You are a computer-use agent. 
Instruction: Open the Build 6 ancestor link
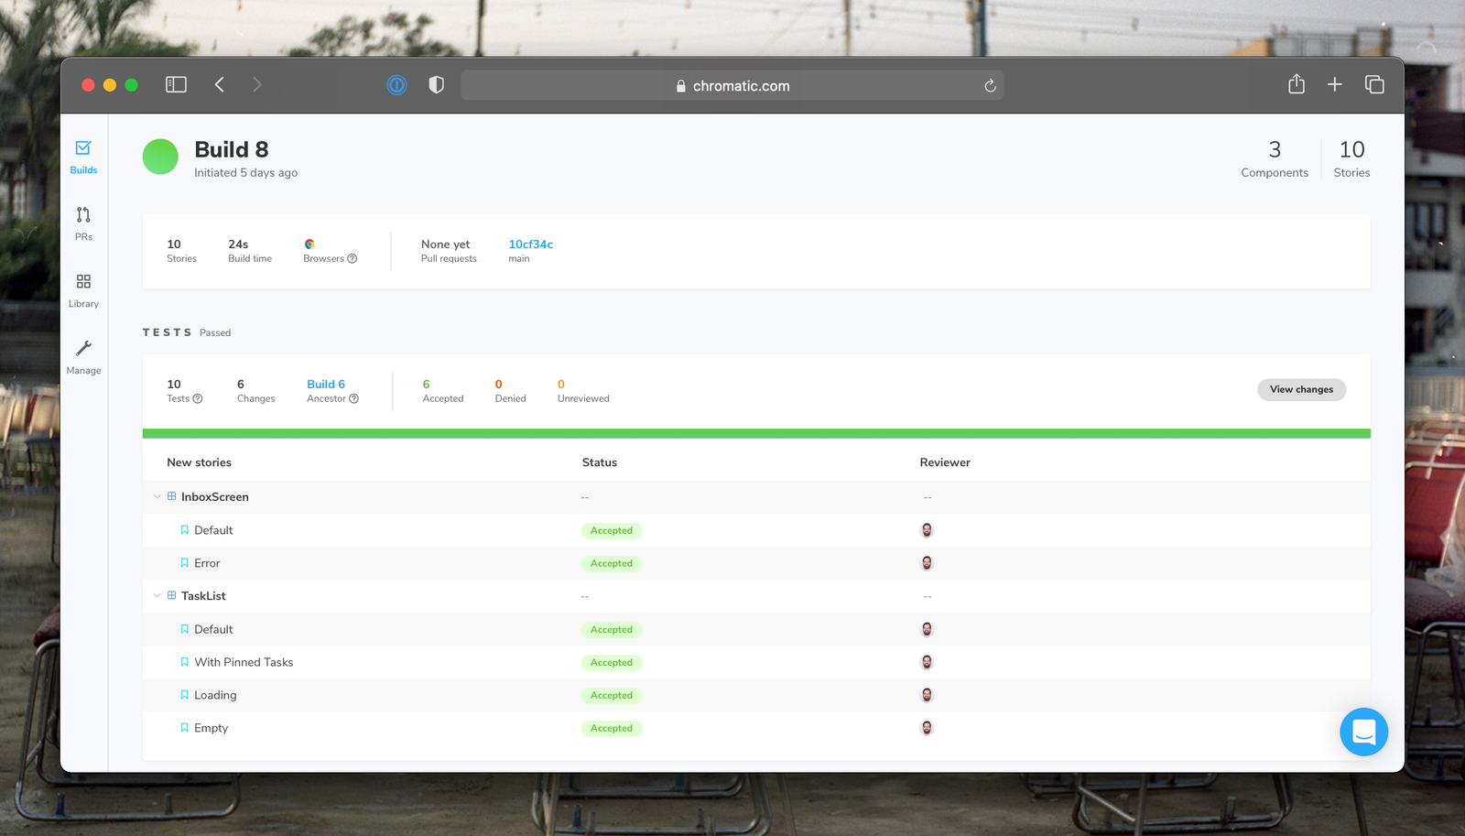tap(326, 385)
